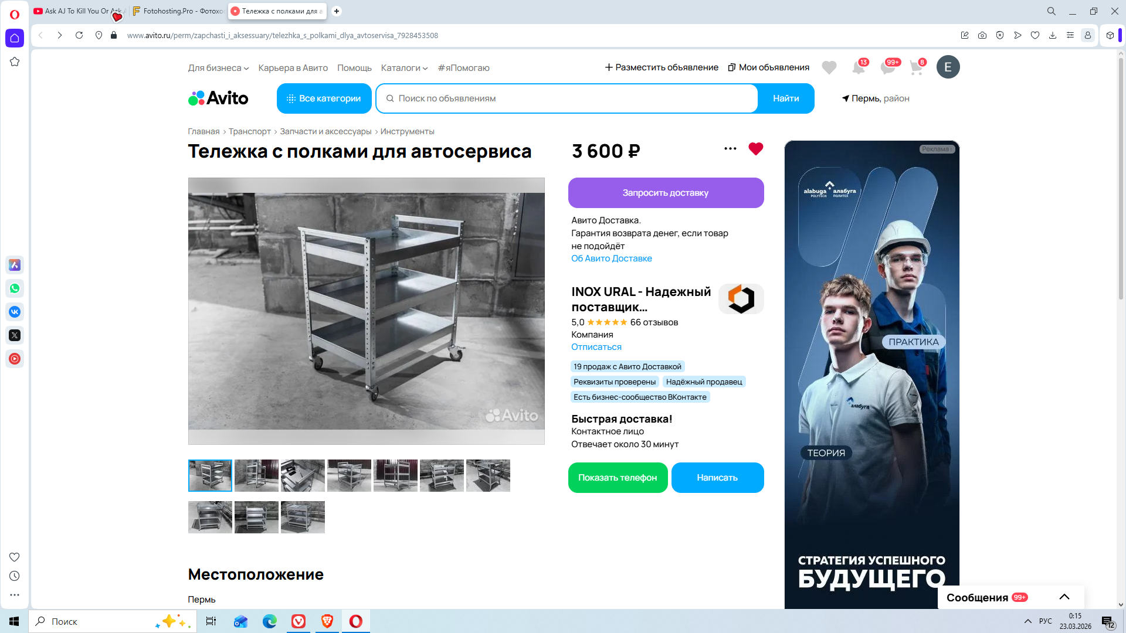This screenshot has width=1126, height=633.
Task: Expand the Каталоги dropdown menu
Action: [x=404, y=68]
